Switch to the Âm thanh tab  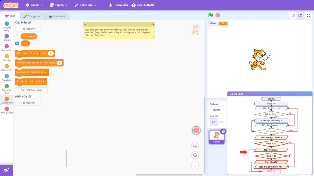coord(57,17)
